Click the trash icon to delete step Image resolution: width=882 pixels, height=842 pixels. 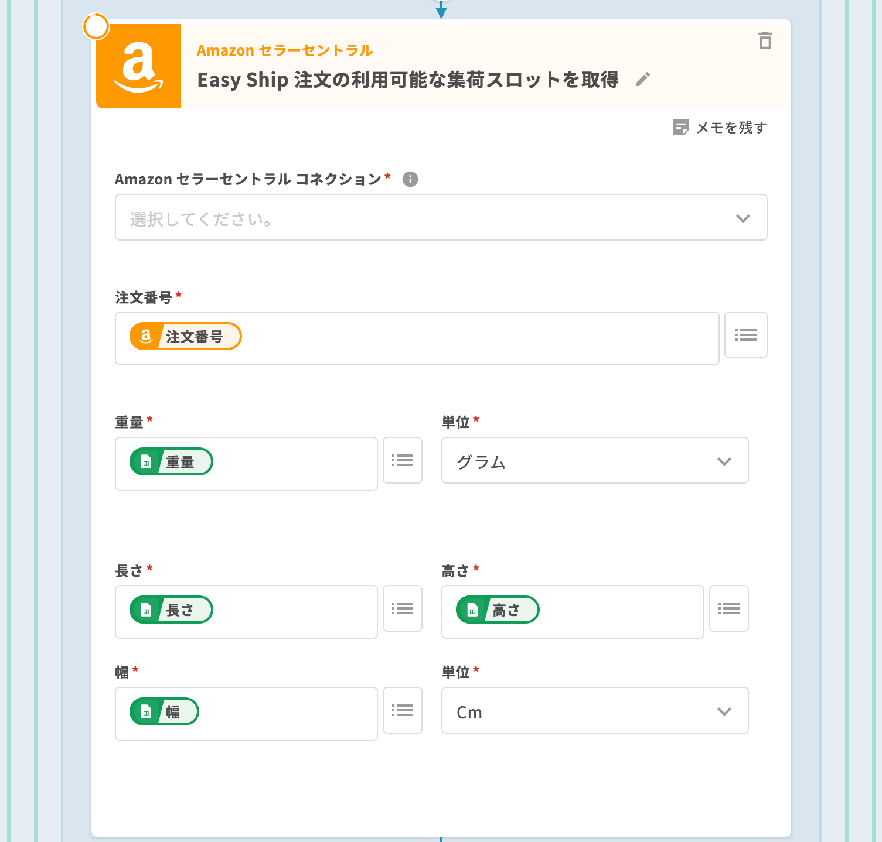(765, 40)
